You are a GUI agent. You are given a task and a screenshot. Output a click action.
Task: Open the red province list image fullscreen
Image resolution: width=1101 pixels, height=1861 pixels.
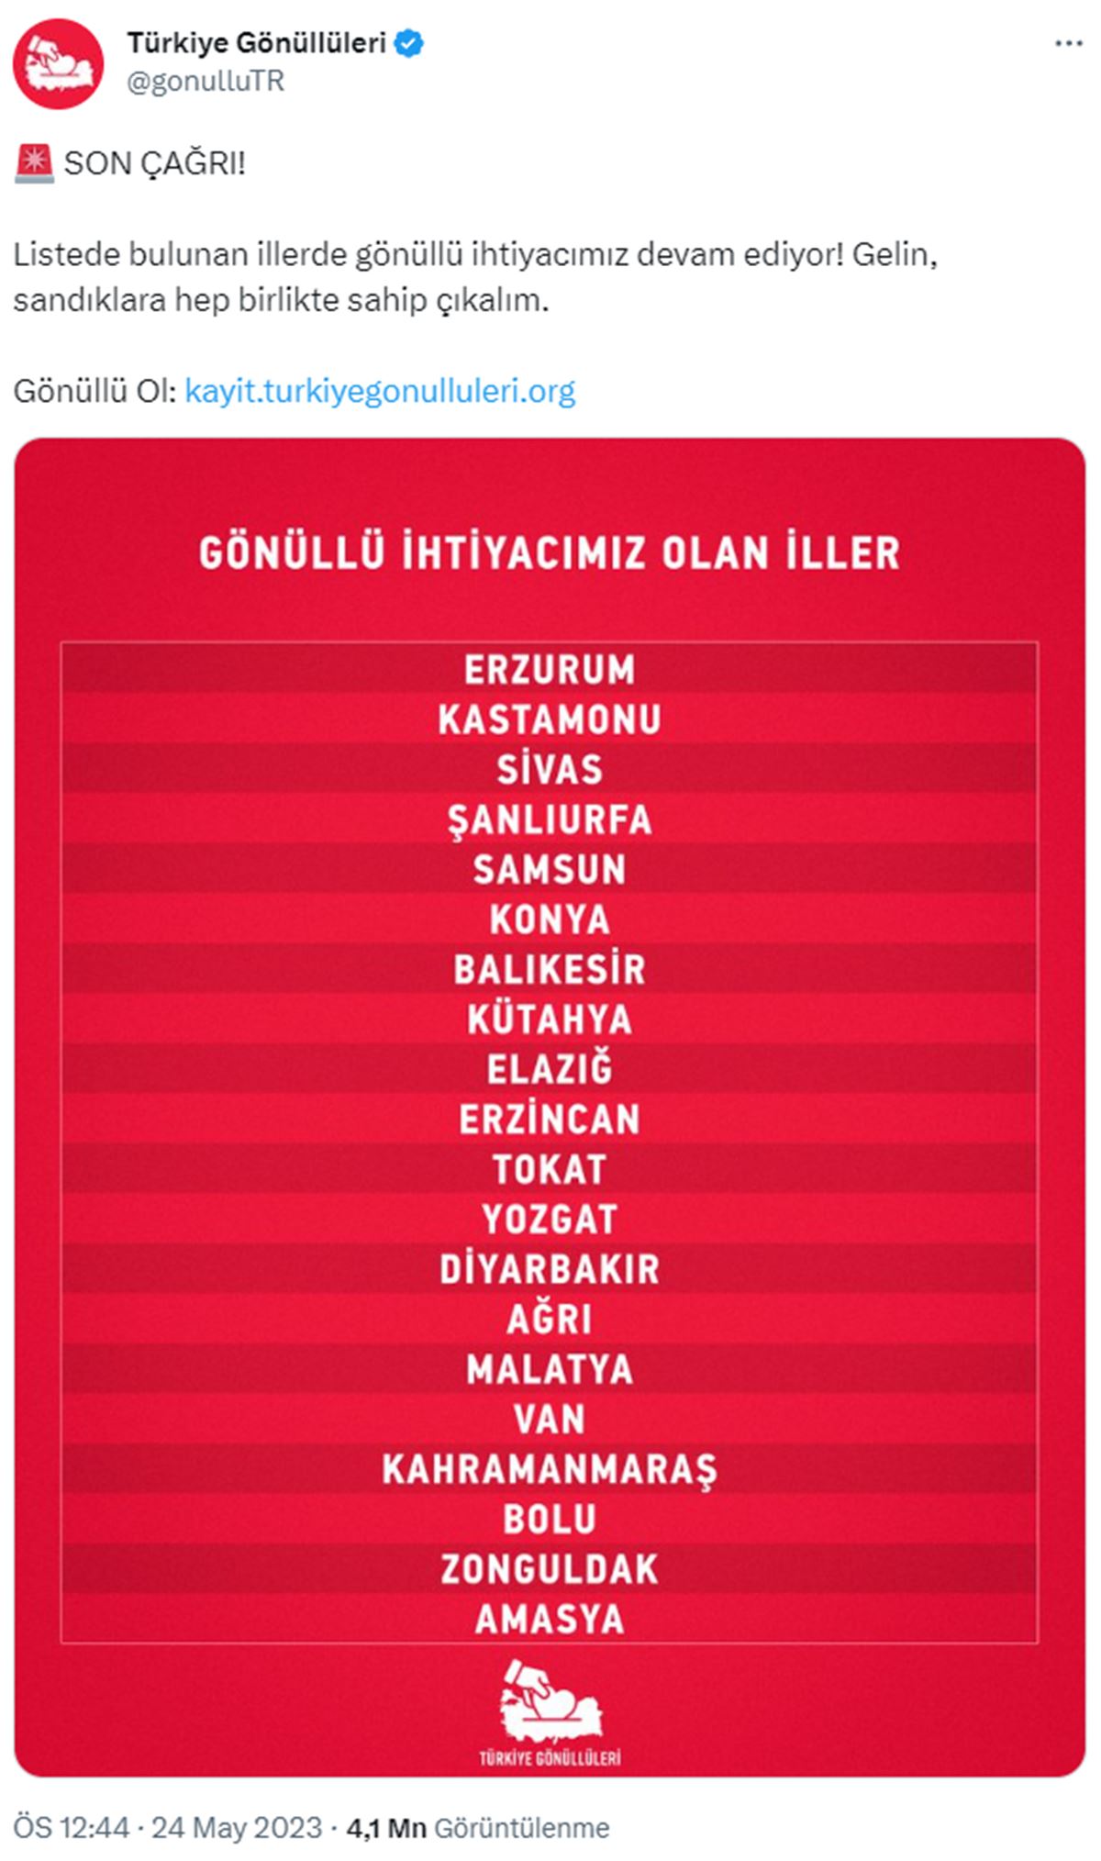tap(550, 1101)
